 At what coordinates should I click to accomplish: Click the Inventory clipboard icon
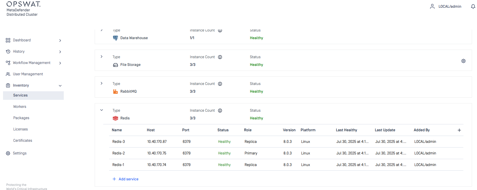(x=8, y=85)
